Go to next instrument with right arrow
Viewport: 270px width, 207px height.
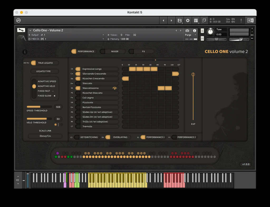coord(171,21)
